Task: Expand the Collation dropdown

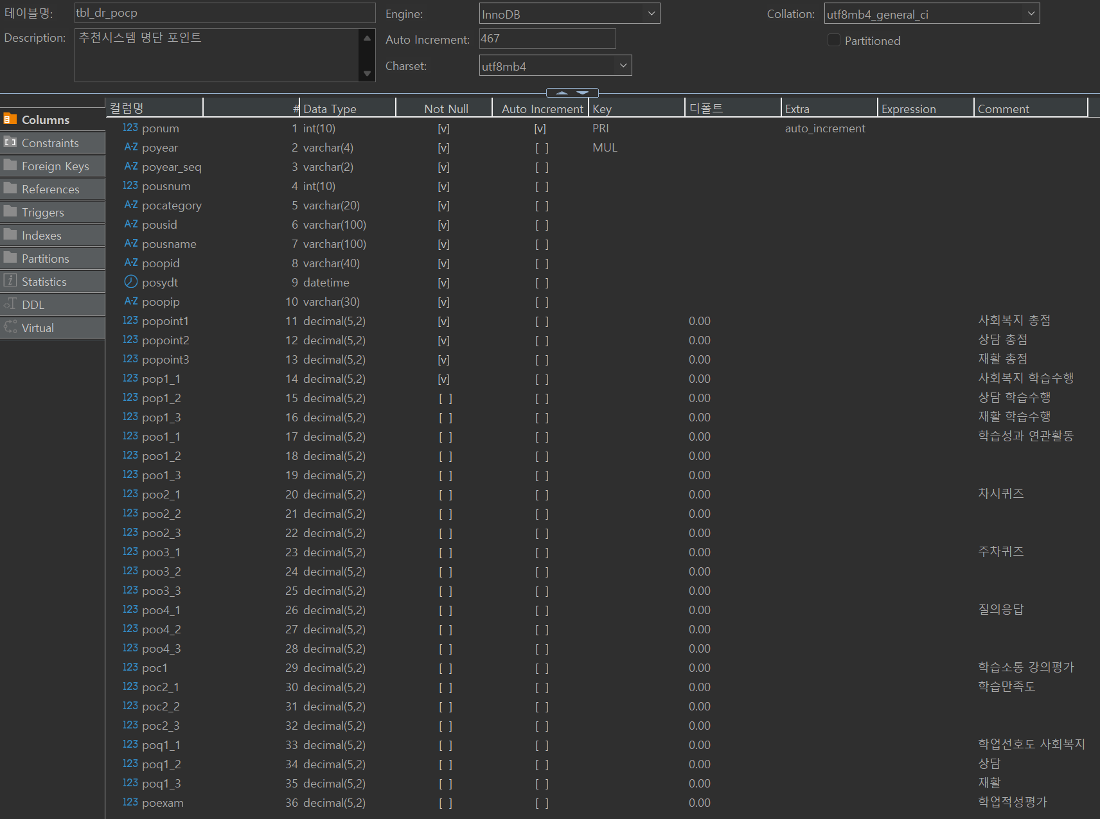Action: click(x=1031, y=13)
